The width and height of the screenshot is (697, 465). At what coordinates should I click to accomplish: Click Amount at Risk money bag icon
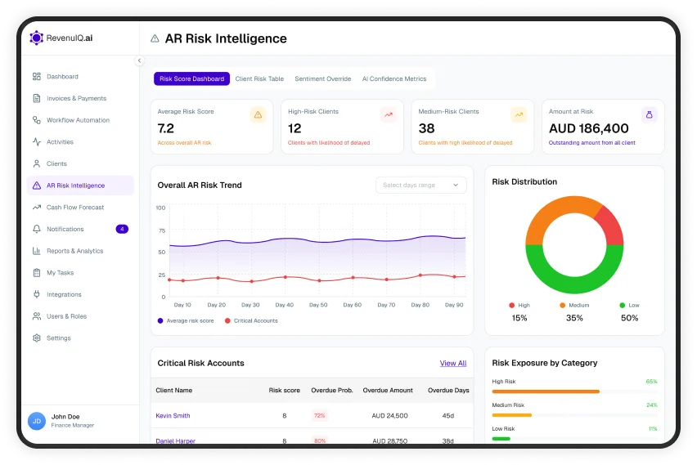(649, 114)
